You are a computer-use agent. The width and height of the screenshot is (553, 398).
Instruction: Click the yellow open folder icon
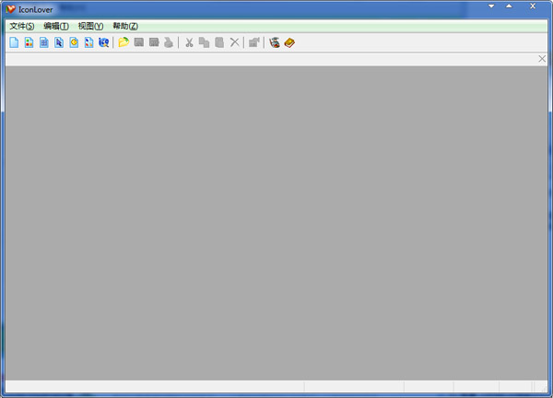124,42
